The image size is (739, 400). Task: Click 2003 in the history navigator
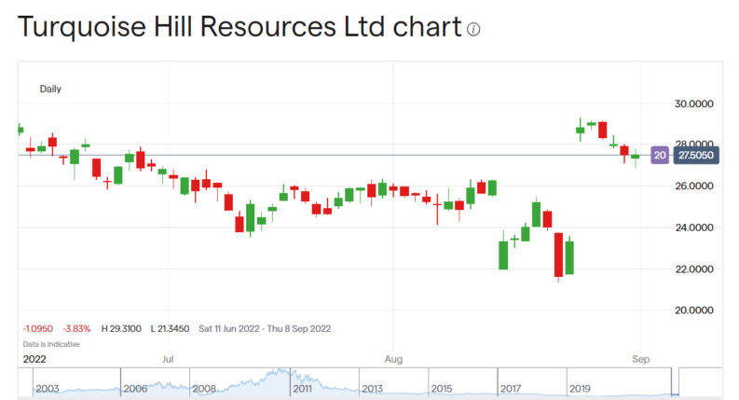(x=48, y=389)
